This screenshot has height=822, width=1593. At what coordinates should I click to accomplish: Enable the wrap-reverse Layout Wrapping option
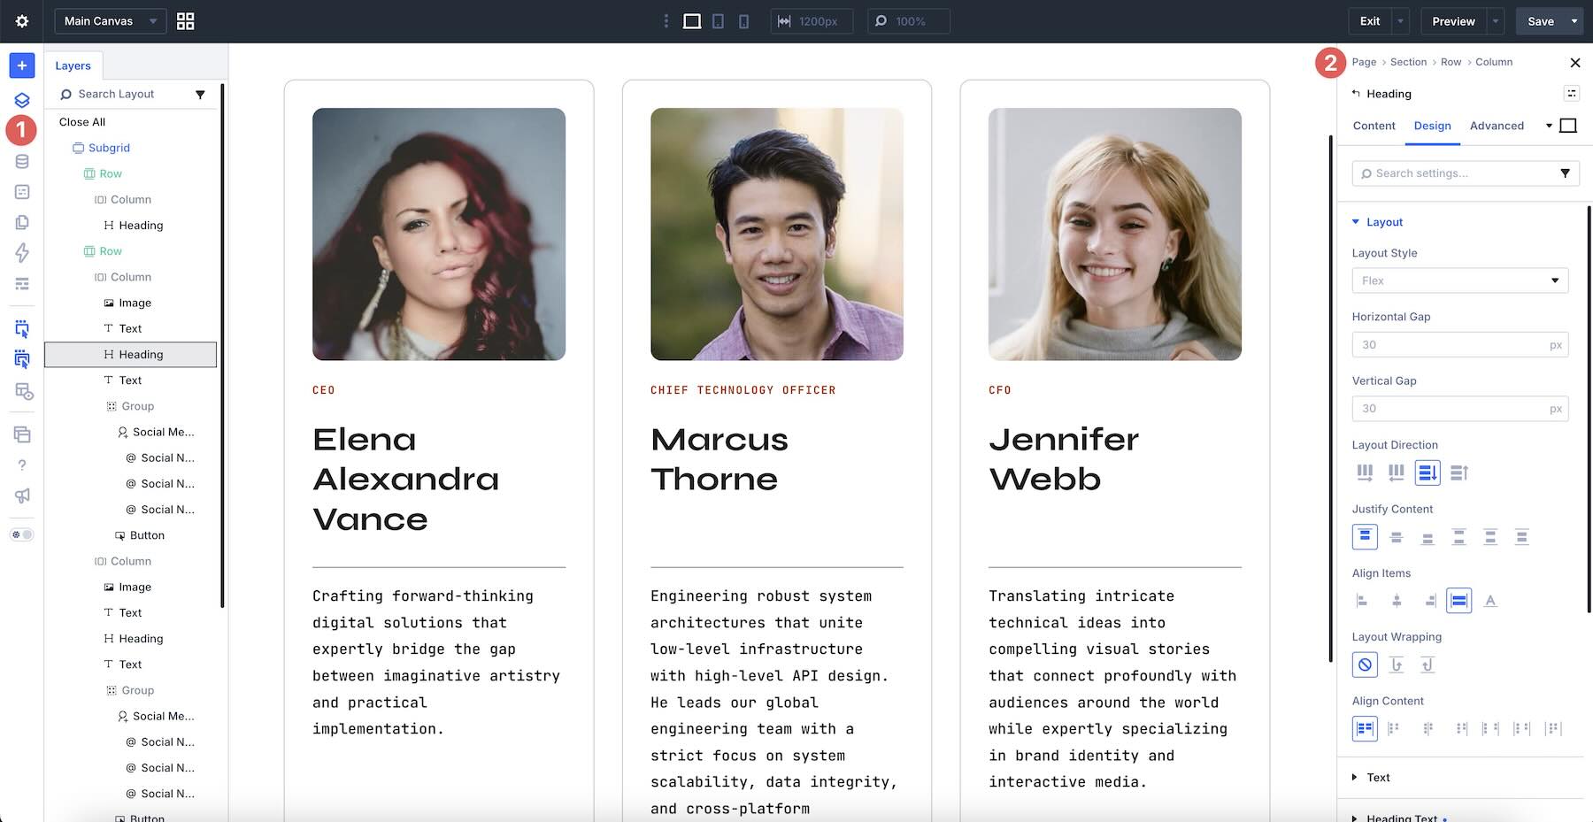click(1428, 665)
